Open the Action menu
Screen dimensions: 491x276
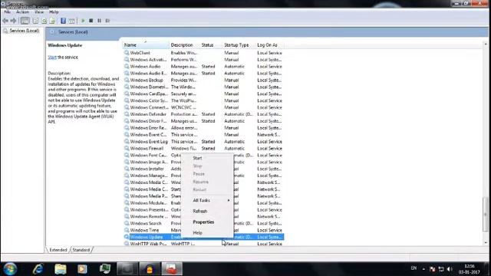(22, 12)
